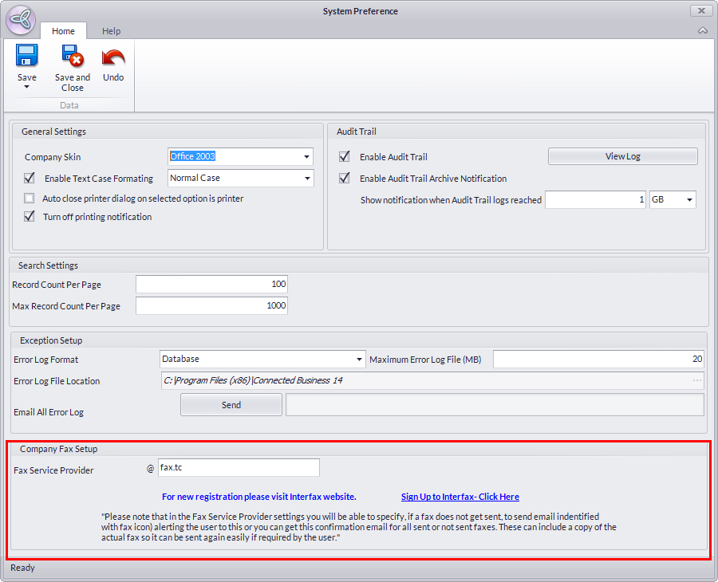The height and width of the screenshot is (582, 718).
Task: Click the Save icon in the ribbon
Action: click(x=27, y=56)
